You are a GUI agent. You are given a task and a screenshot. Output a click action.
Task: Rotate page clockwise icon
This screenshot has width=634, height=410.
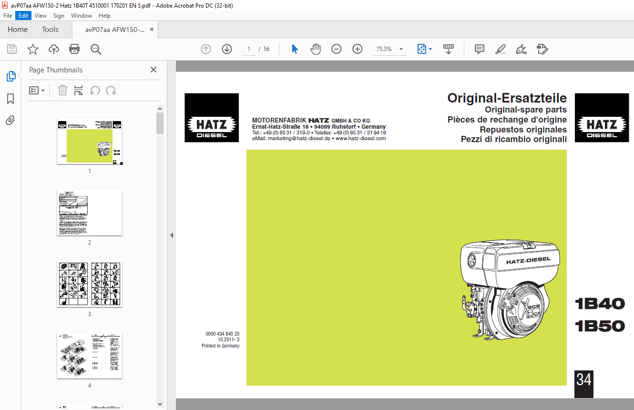tap(111, 90)
